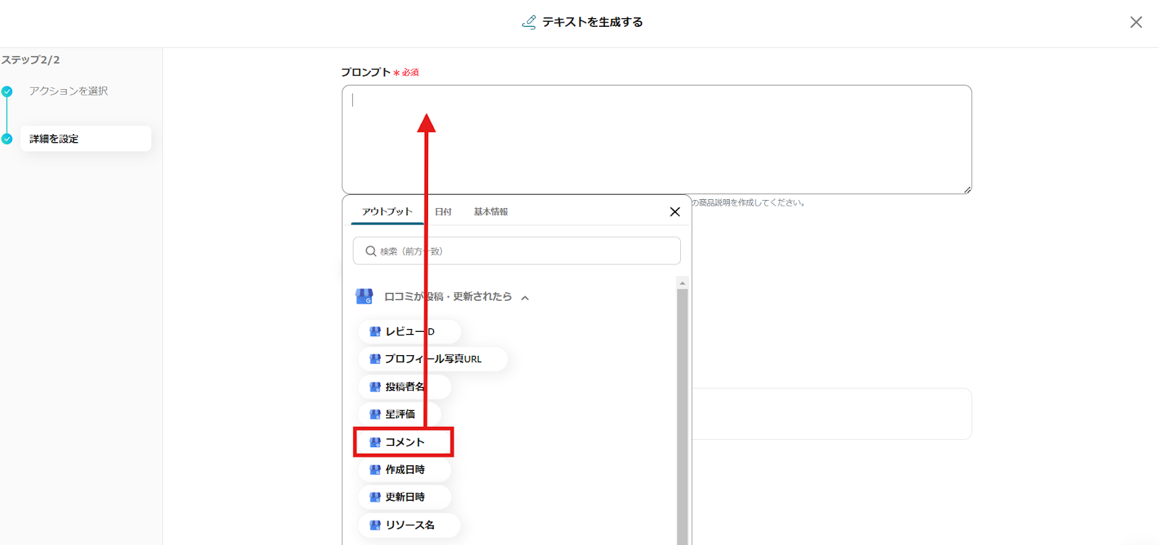The width and height of the screenshot is (1159, 545).
Task: Choose the 投稿者名 output item
Action: [x=404, y=387]
